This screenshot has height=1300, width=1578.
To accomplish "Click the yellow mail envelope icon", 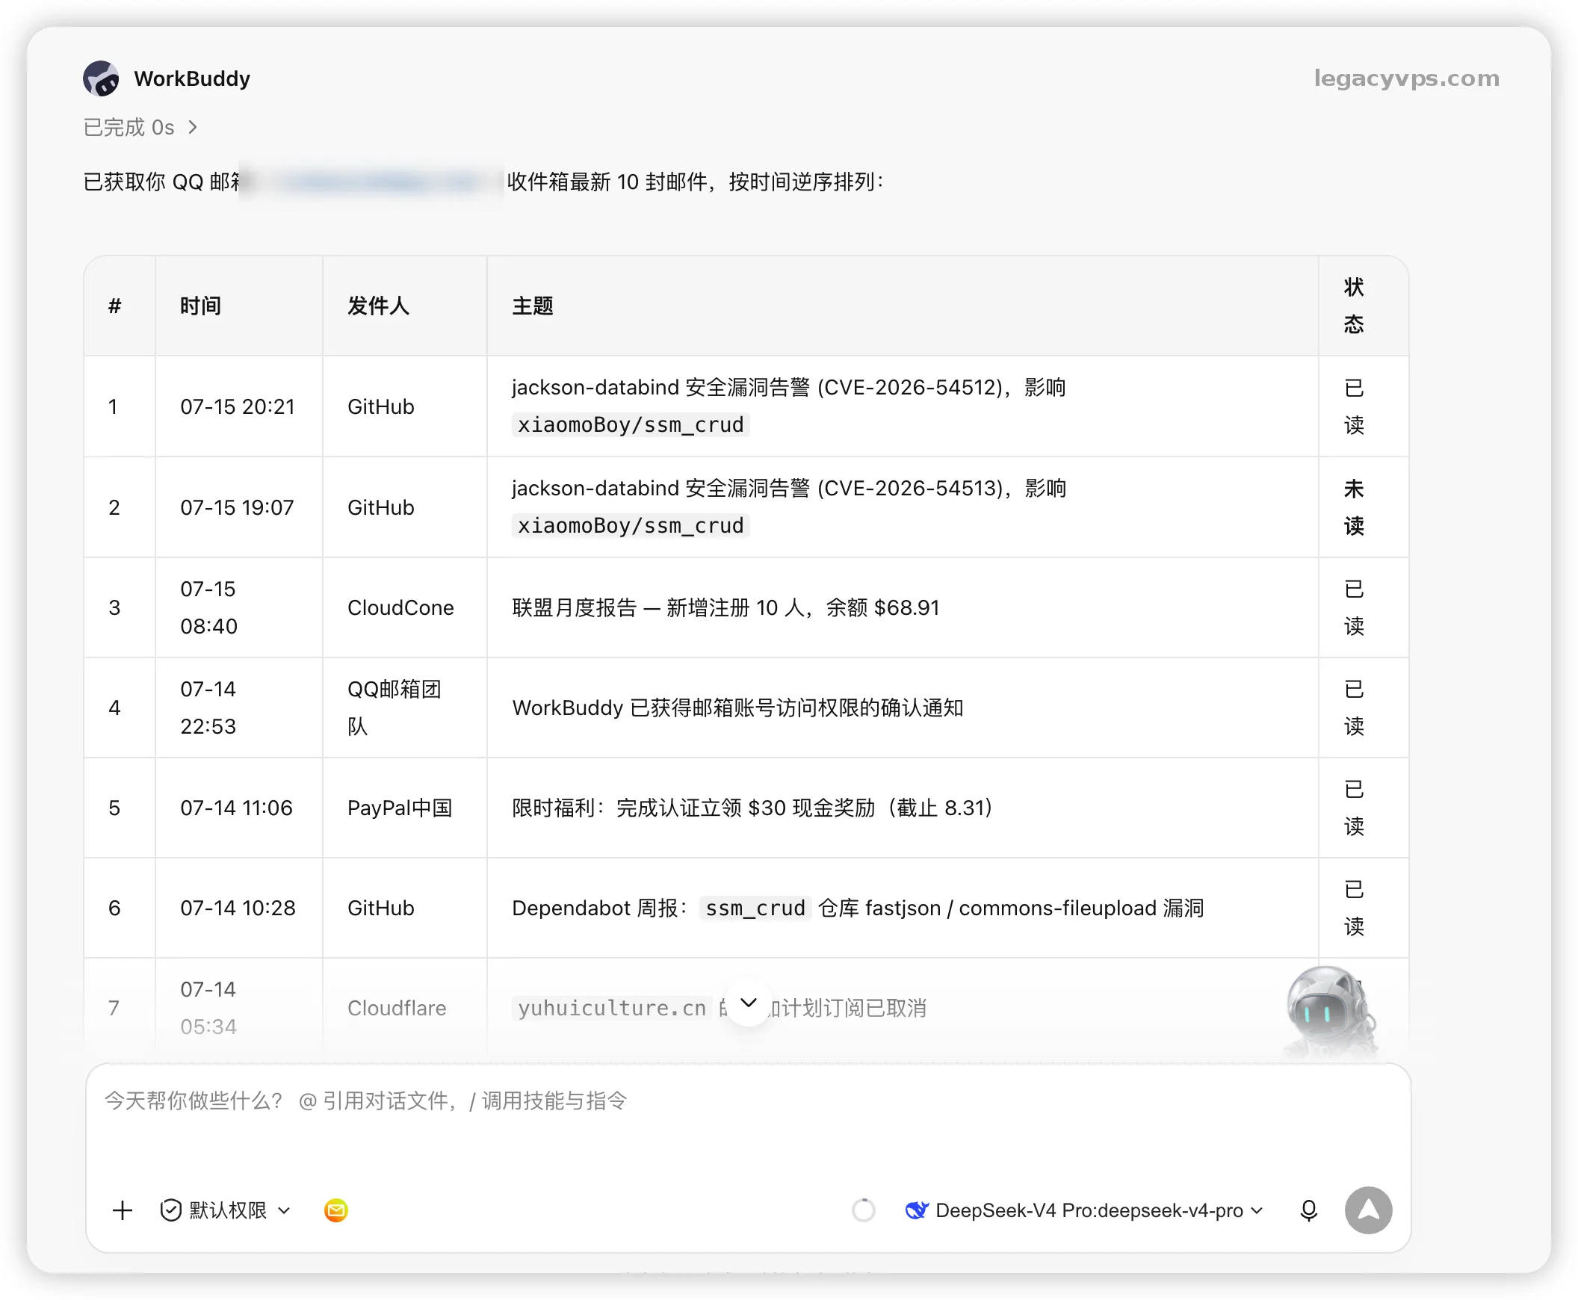I will pos(336,1210).
